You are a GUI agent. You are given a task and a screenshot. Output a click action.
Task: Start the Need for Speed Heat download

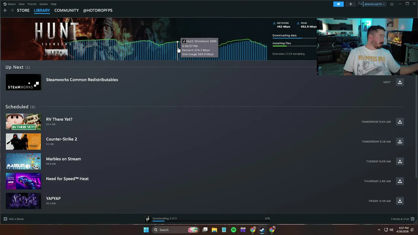400,181
